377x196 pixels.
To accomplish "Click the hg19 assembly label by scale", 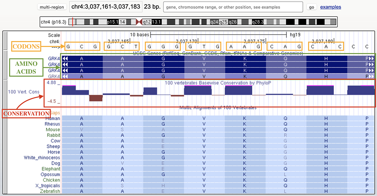I will click(x=295, y=35).
